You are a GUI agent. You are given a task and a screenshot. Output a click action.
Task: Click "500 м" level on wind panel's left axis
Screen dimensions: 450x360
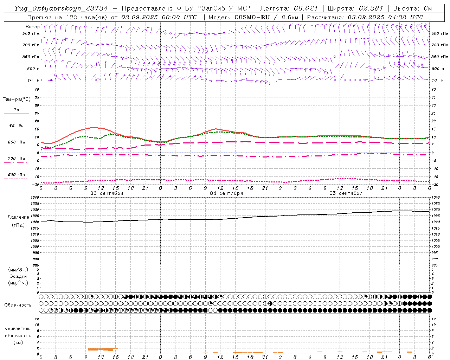point(33,69)
